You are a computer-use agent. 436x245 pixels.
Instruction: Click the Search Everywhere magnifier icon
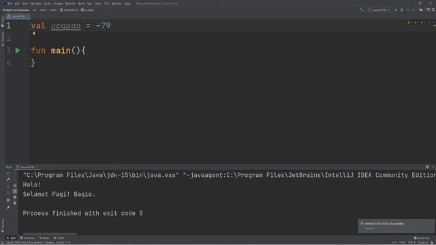point(433,10)
